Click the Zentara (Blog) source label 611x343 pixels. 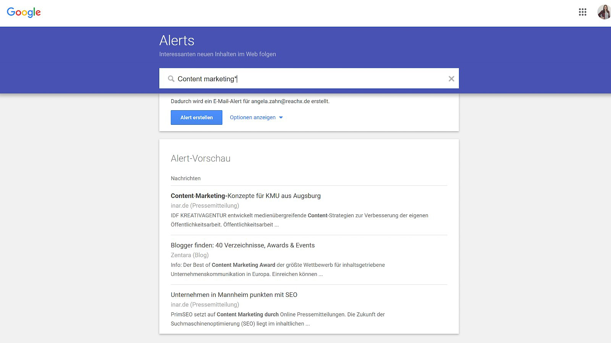click(189, 255)
